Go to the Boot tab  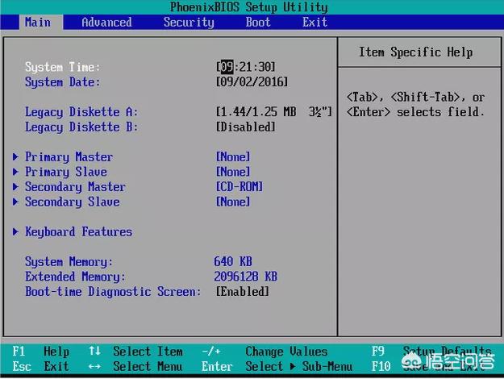pos(258,23)
